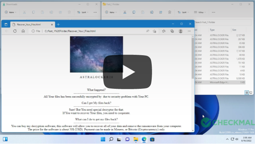Select the 9,500 KB ASTRALOCKER file row
Image resolution: width=255 pixels, height=144 pixels.
[220, 79]
